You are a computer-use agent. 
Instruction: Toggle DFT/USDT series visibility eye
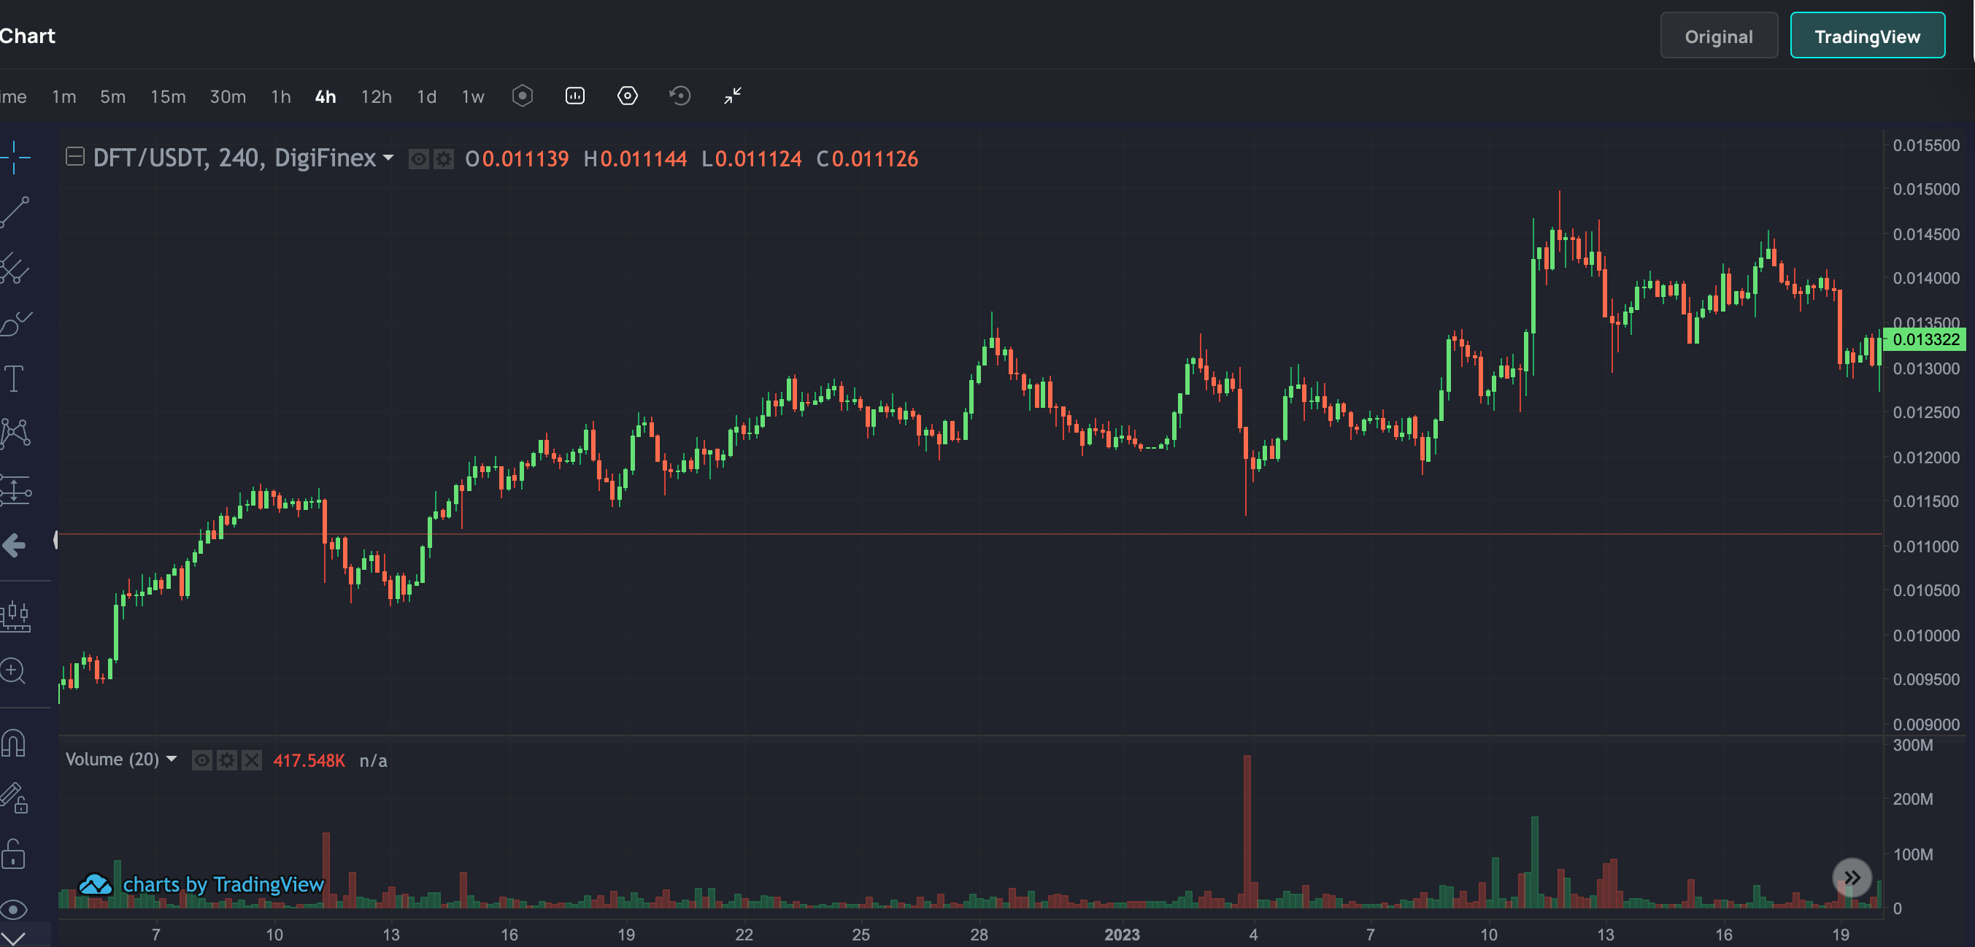419,158
